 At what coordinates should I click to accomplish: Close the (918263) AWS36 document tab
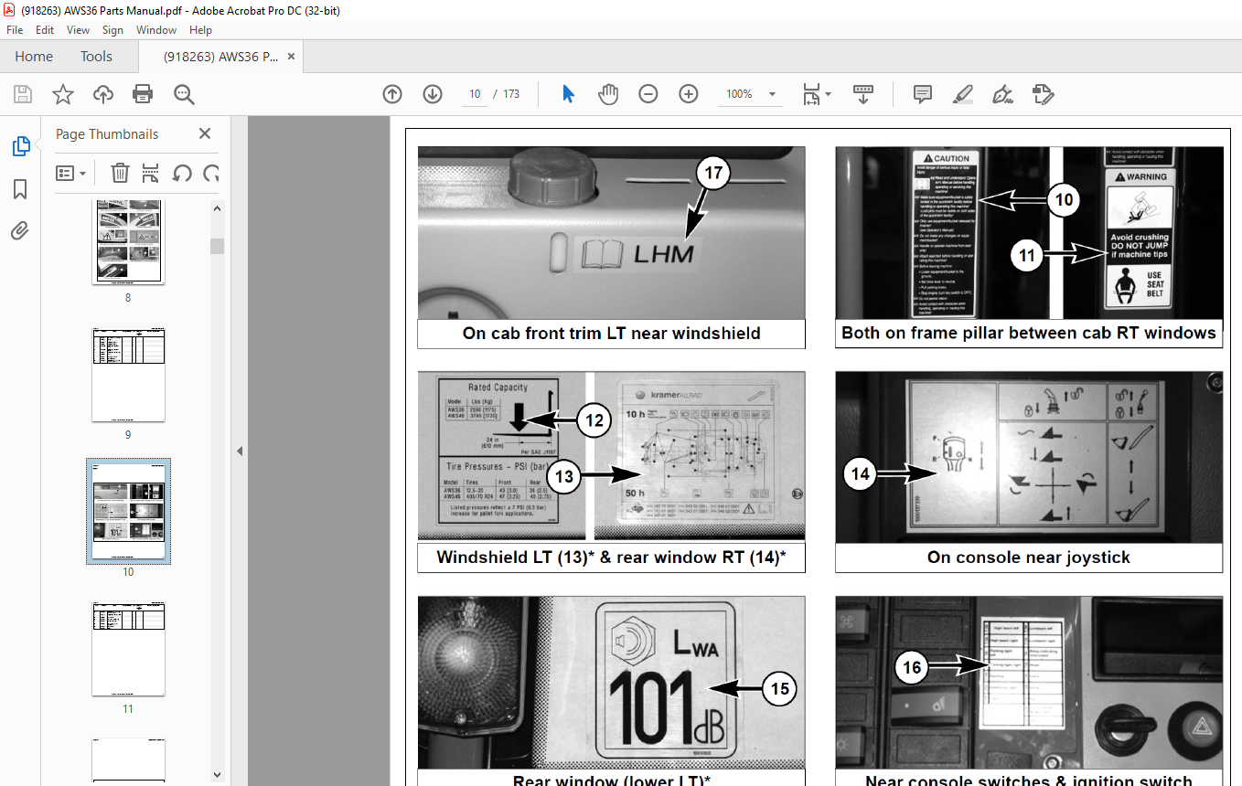(292, 57)
